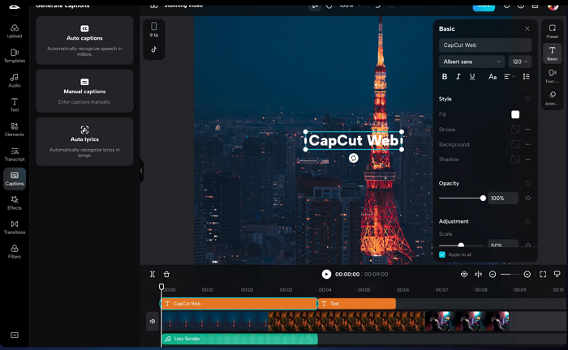Image resolution: width=568 pixels, height=350 pixels.
Task: Split the clip at playhead
Action: coord(153,275)
